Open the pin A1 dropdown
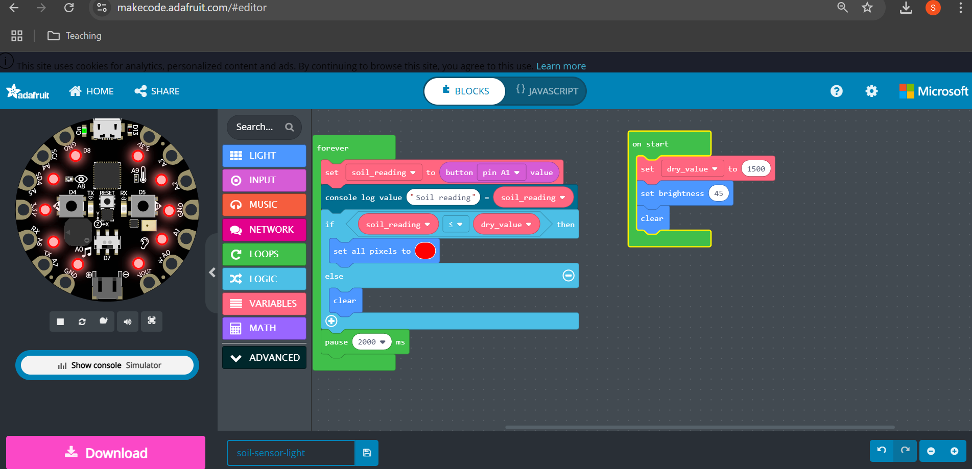 point(517,173)
